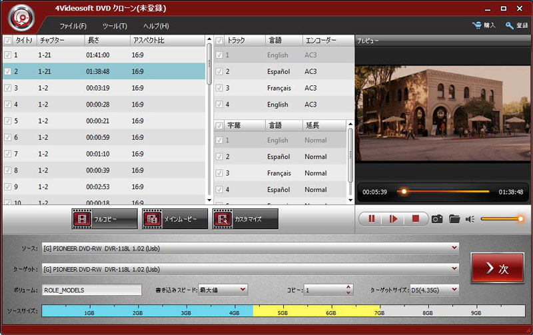Open the ターゲットサイズ dropdown
533x335 pixels.
[x=454, y=290]
